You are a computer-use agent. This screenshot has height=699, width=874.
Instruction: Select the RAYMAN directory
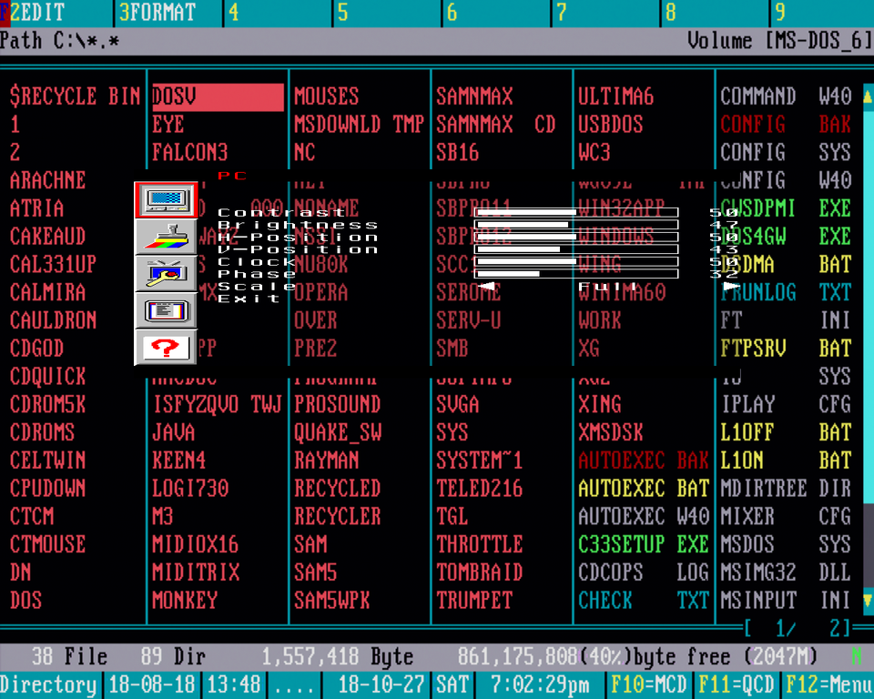(x=327, y=461)
